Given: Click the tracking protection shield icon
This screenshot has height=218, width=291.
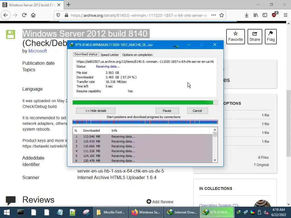Looking at the screenshot, I should (x=58, y=15).
